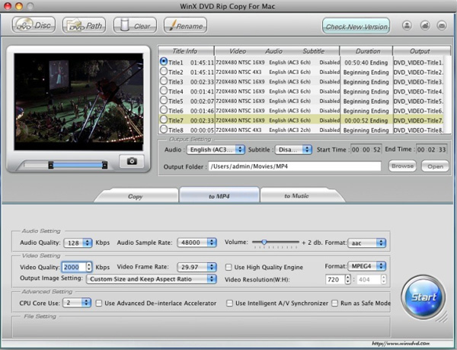
Task: Click the video preview thumbnail
Action: tap(78, 101)
